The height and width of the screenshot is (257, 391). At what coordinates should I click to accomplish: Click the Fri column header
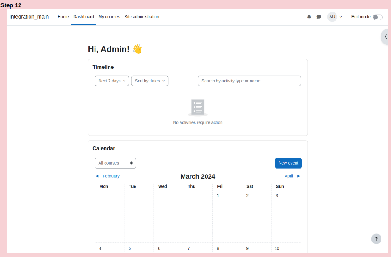pos(220,186)
